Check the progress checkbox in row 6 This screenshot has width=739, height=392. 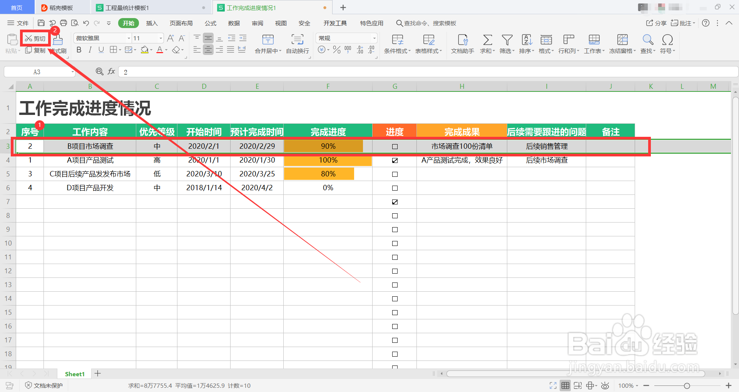click(395, 188)
